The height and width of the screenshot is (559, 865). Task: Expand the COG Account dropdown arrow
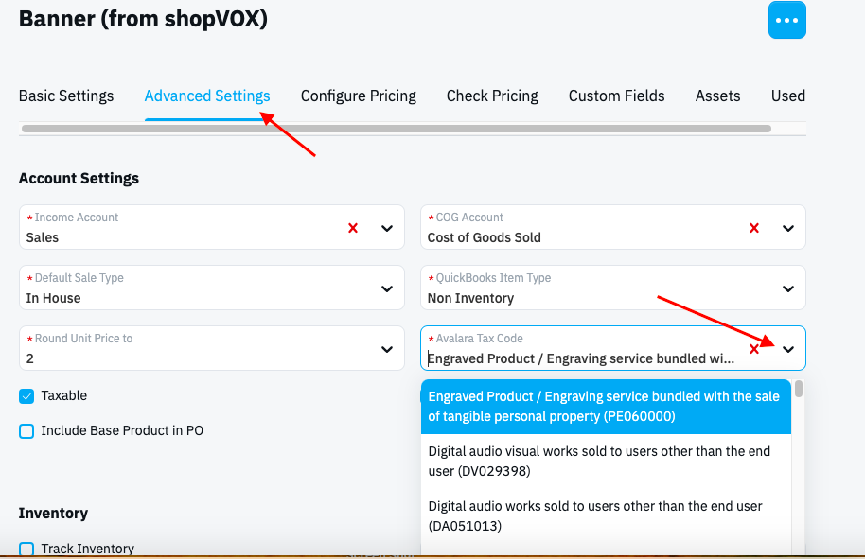click(x=788, y=228)
